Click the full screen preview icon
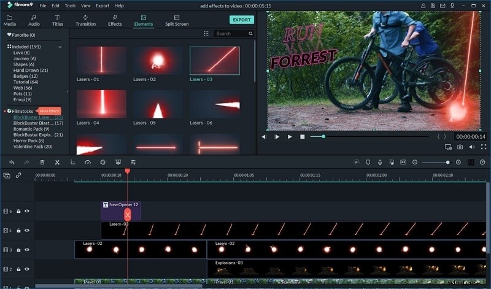 (x=484, y=147)
